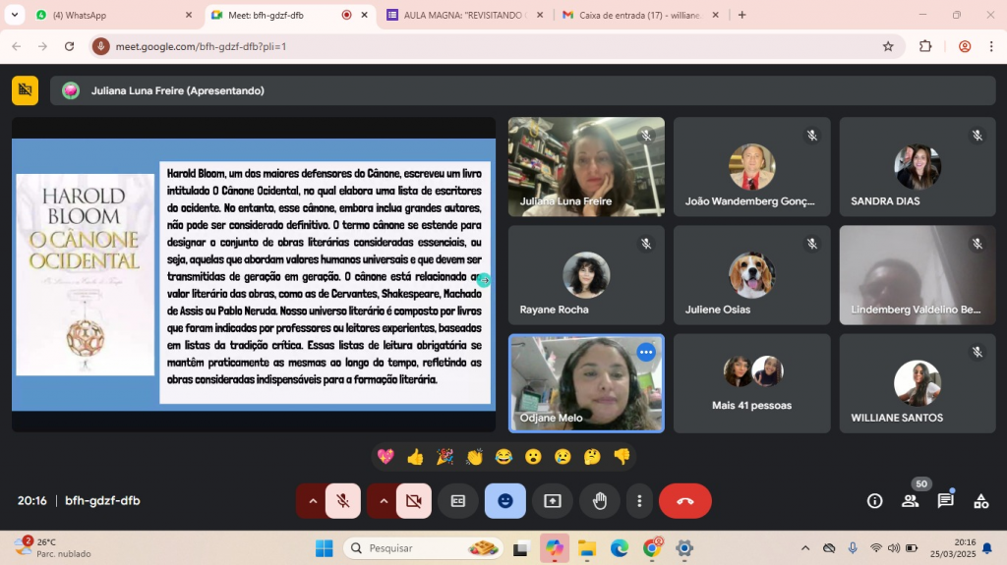Open the chat with everyone panel
This screenshot has width=1007, height=565.
click(x=945, y=501)
